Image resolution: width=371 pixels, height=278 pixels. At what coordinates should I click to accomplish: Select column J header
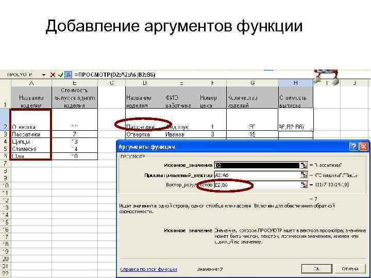click(354, 83)
